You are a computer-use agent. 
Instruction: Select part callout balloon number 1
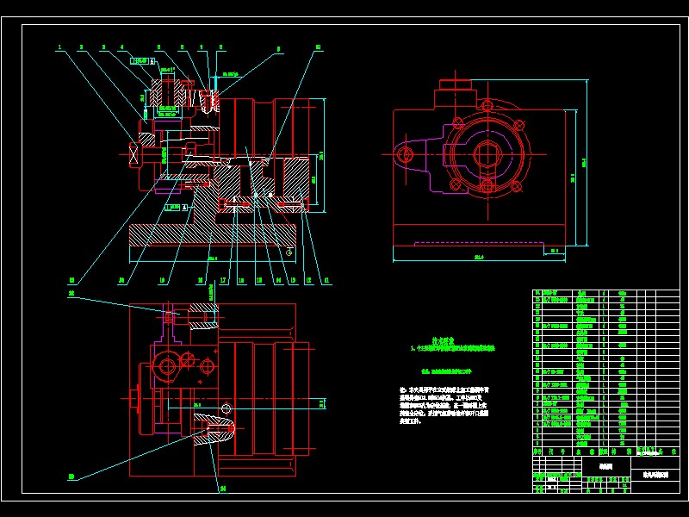pos(59,46)
